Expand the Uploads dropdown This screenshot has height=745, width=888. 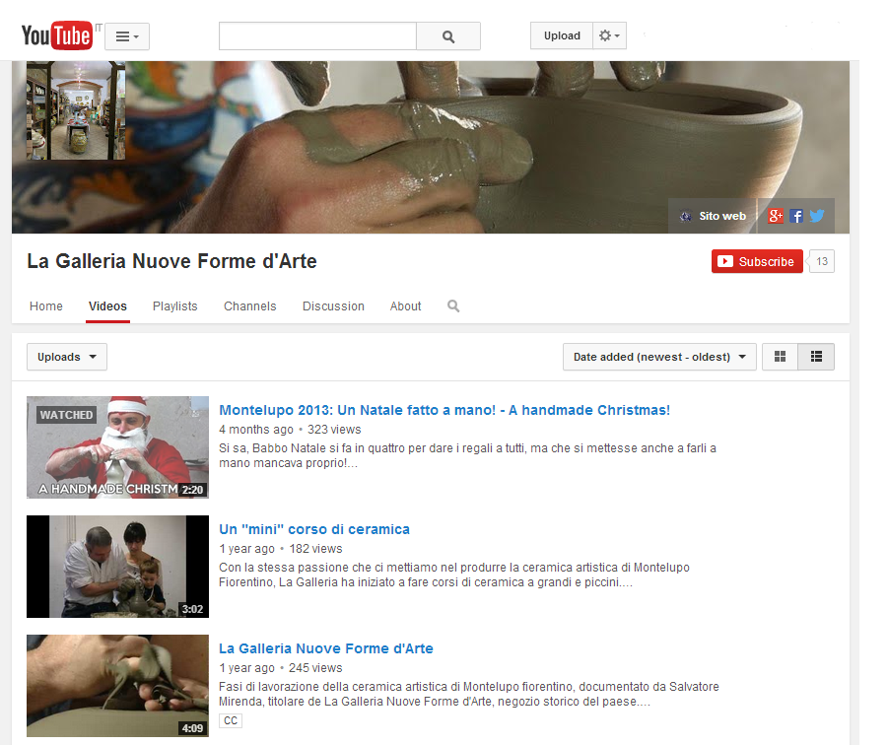pyautogui.click(x=67, y=357)
